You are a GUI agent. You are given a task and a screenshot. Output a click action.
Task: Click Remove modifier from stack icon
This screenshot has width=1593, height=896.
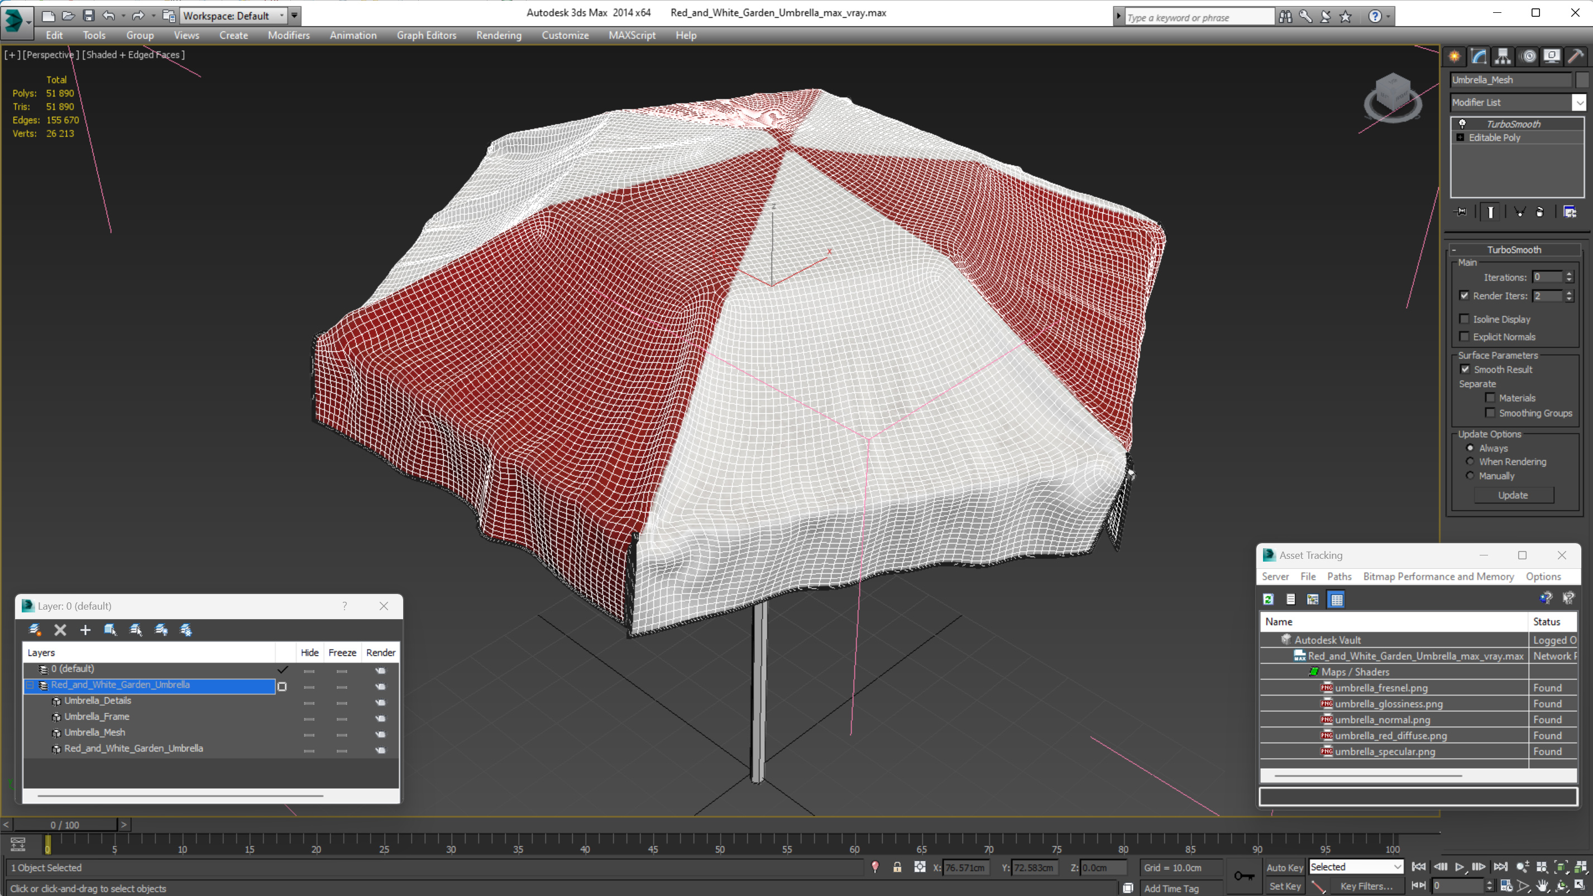tap(1540, 212)
